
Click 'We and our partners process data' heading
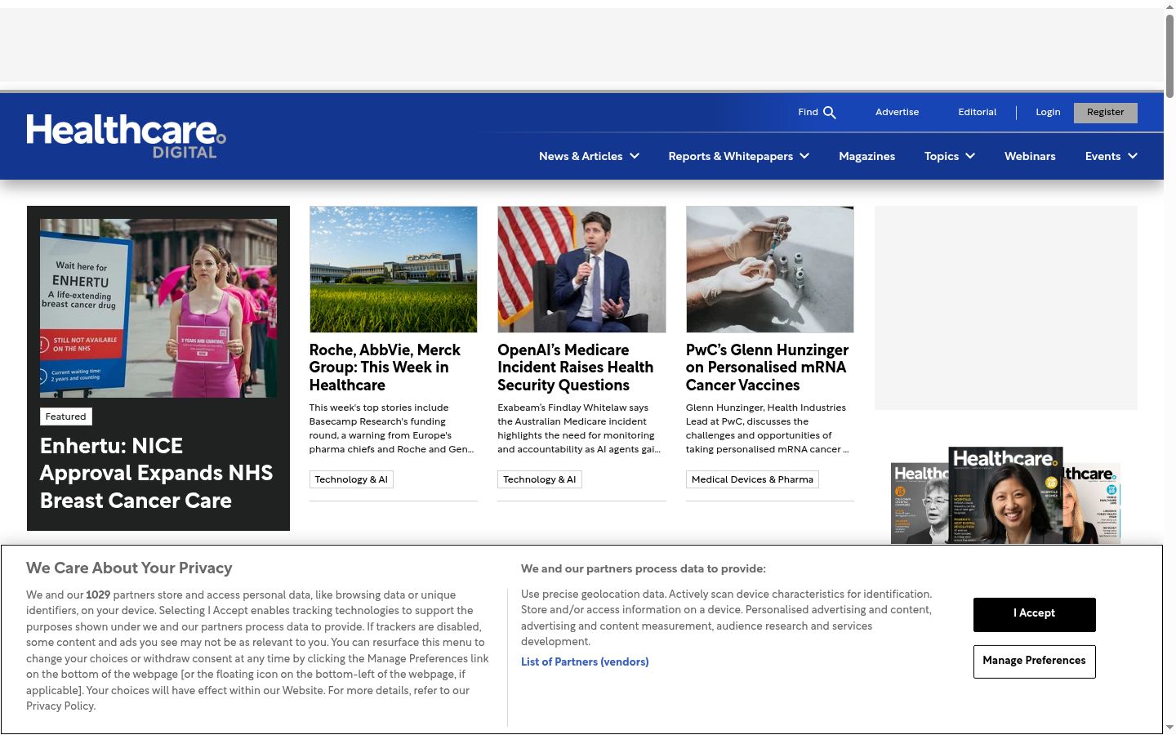coord(644,569)
